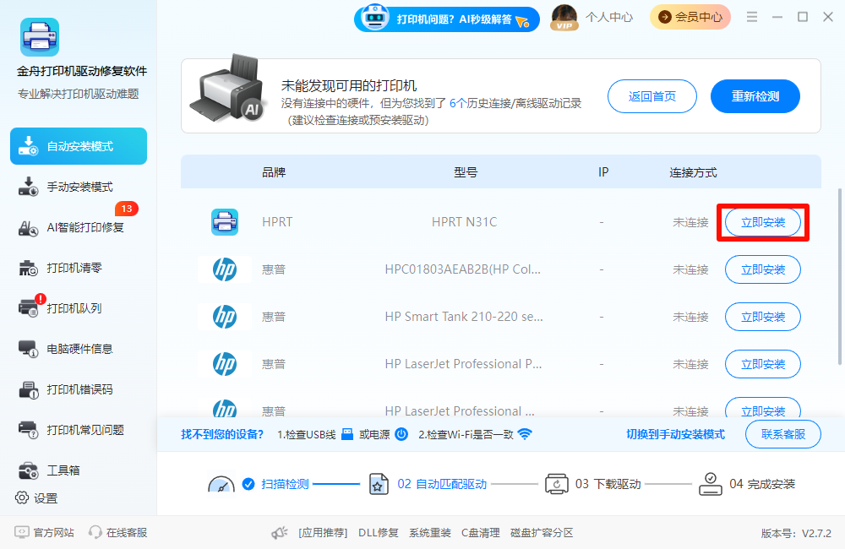Viewport: 845px width, 549px height.
Task: Click the 扫描检测 checkmark
Action: (248, 484)
